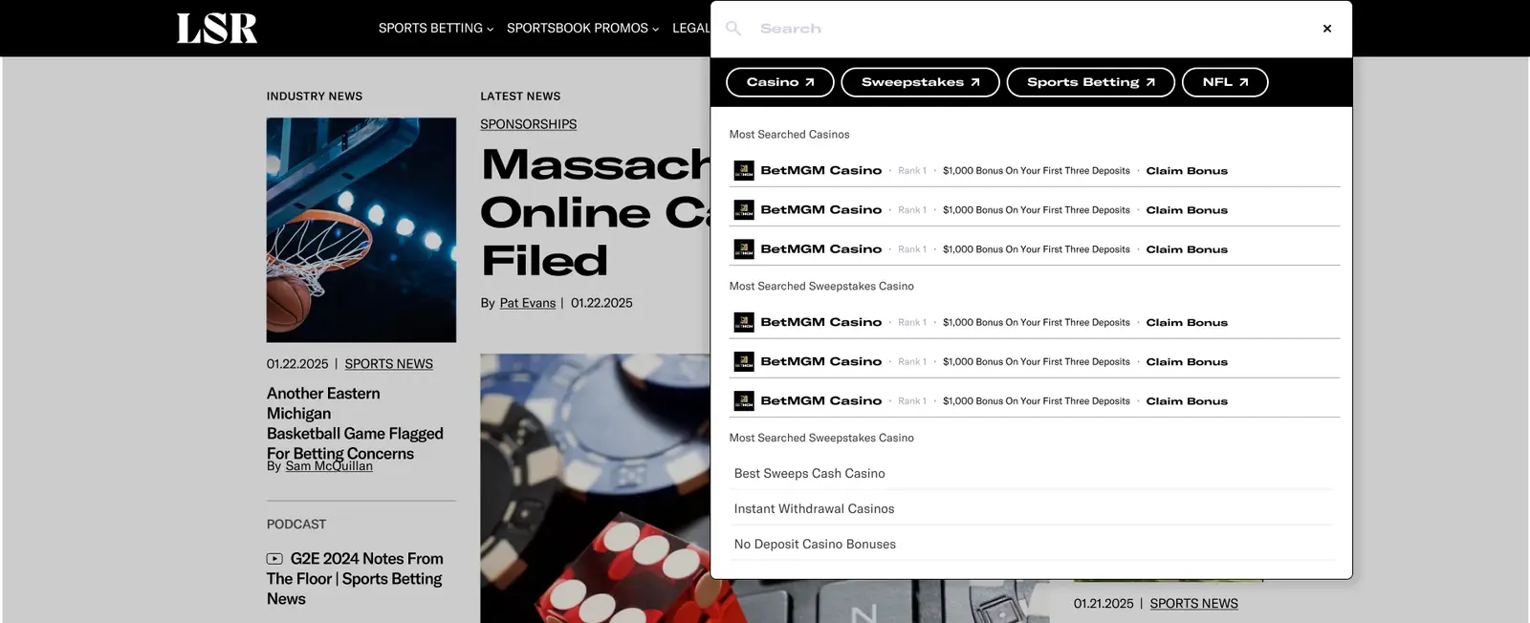Claim Bonus on first Most Searched Casinos row
The image size is (1530, 623).
pos(1187,171)
